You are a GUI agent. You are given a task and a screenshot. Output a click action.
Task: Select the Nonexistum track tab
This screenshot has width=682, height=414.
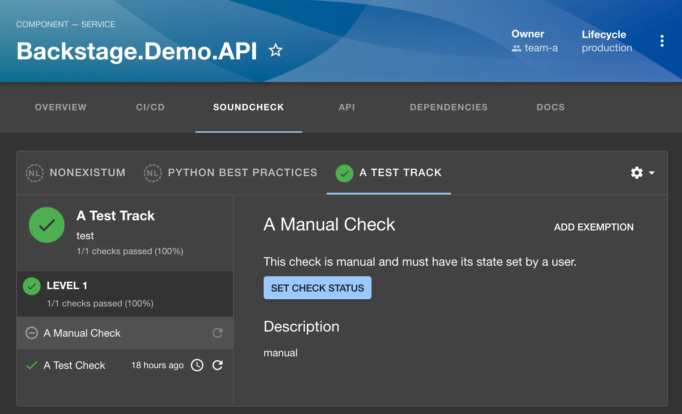coord(76,173)
